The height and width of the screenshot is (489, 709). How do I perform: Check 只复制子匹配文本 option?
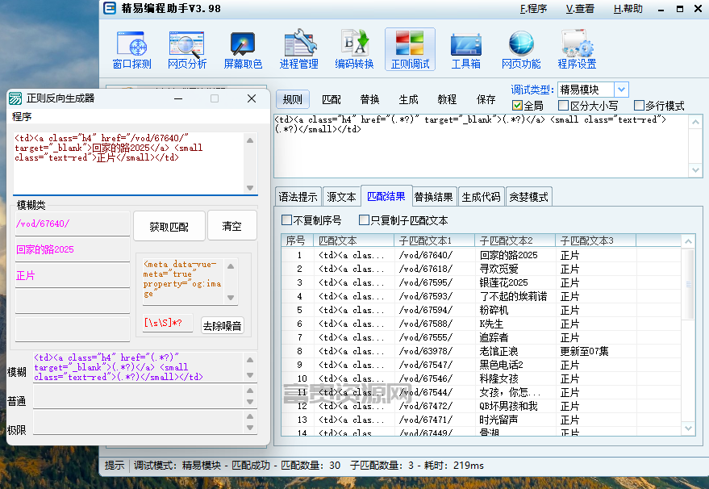[364, 220]
